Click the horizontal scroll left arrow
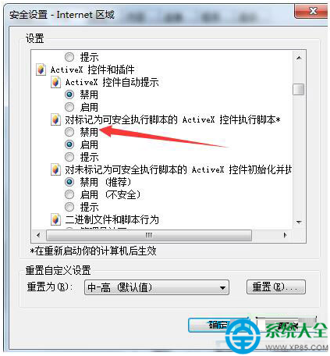The width and height of the screenshot is (330, 356). click(38, 235)
